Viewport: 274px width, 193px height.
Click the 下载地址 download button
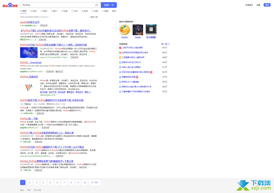(x=26, y=104)
